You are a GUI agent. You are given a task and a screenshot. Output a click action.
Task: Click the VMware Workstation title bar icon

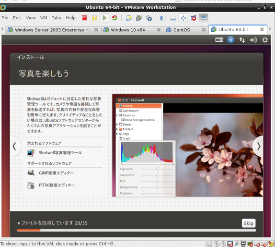3,7
